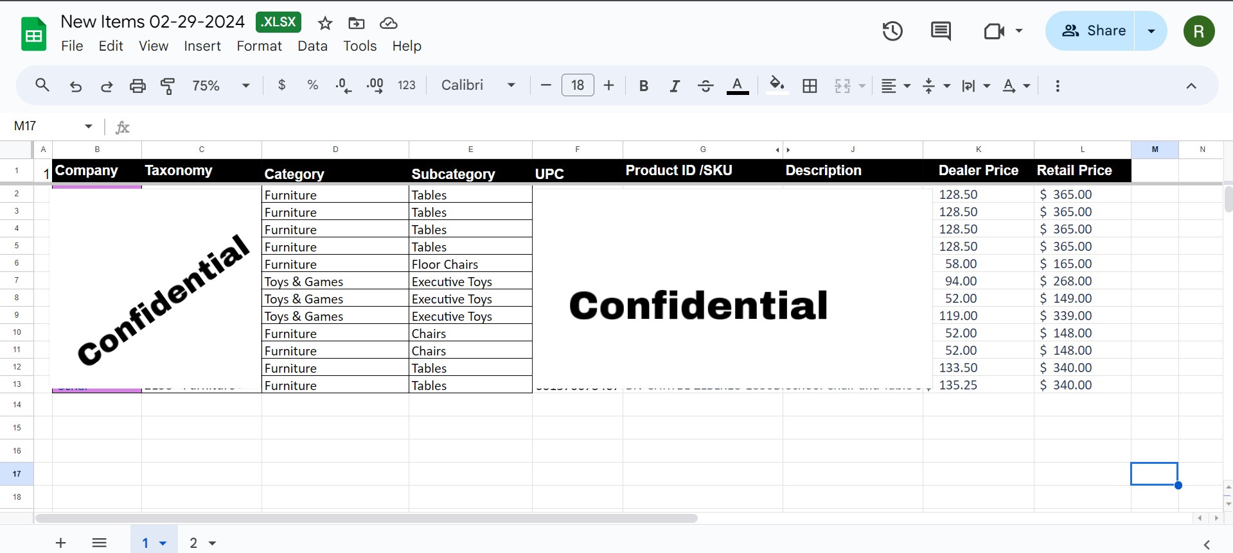Check the cloud document status icon
Screen dimensions: 1233x553
388,24
